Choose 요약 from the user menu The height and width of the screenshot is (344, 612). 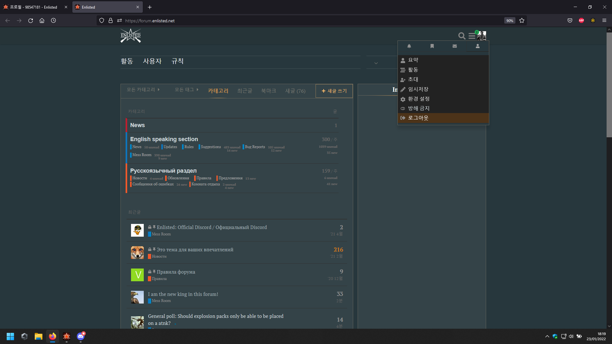(x=443, y=60)
